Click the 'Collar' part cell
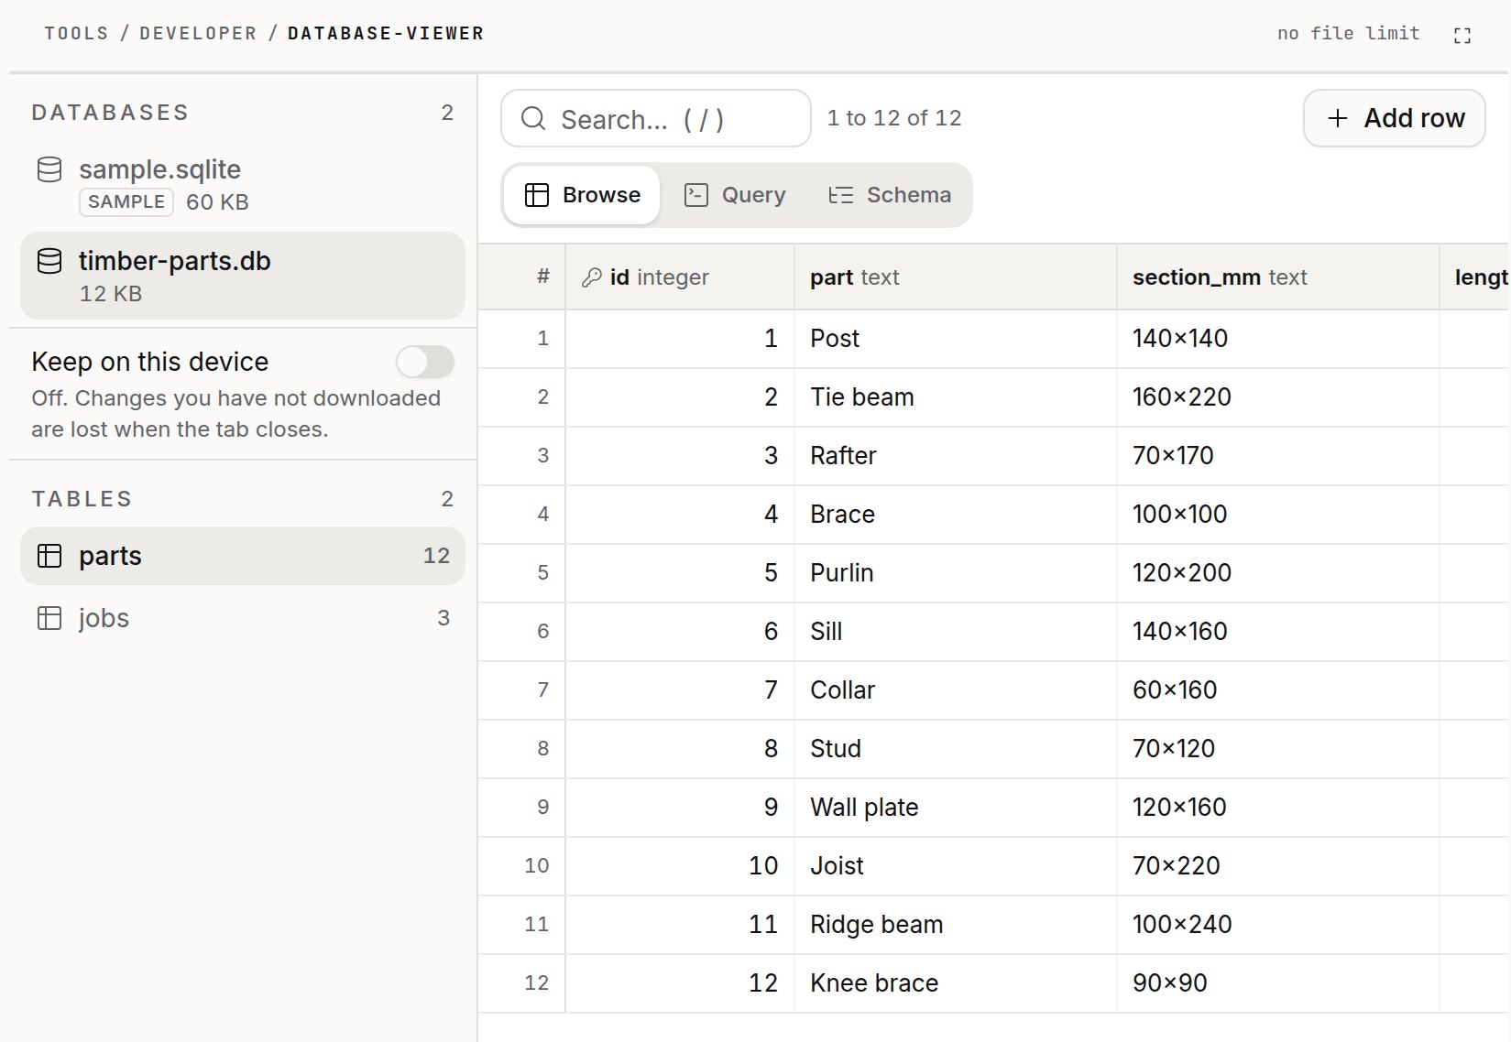This screenshot has width=1511, height=1042. point(956,690)
